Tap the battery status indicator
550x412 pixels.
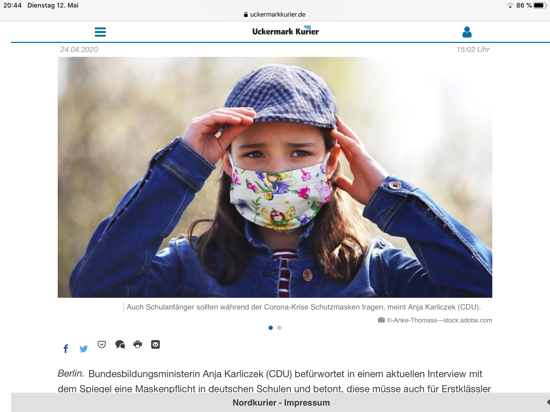coord(540,5)
